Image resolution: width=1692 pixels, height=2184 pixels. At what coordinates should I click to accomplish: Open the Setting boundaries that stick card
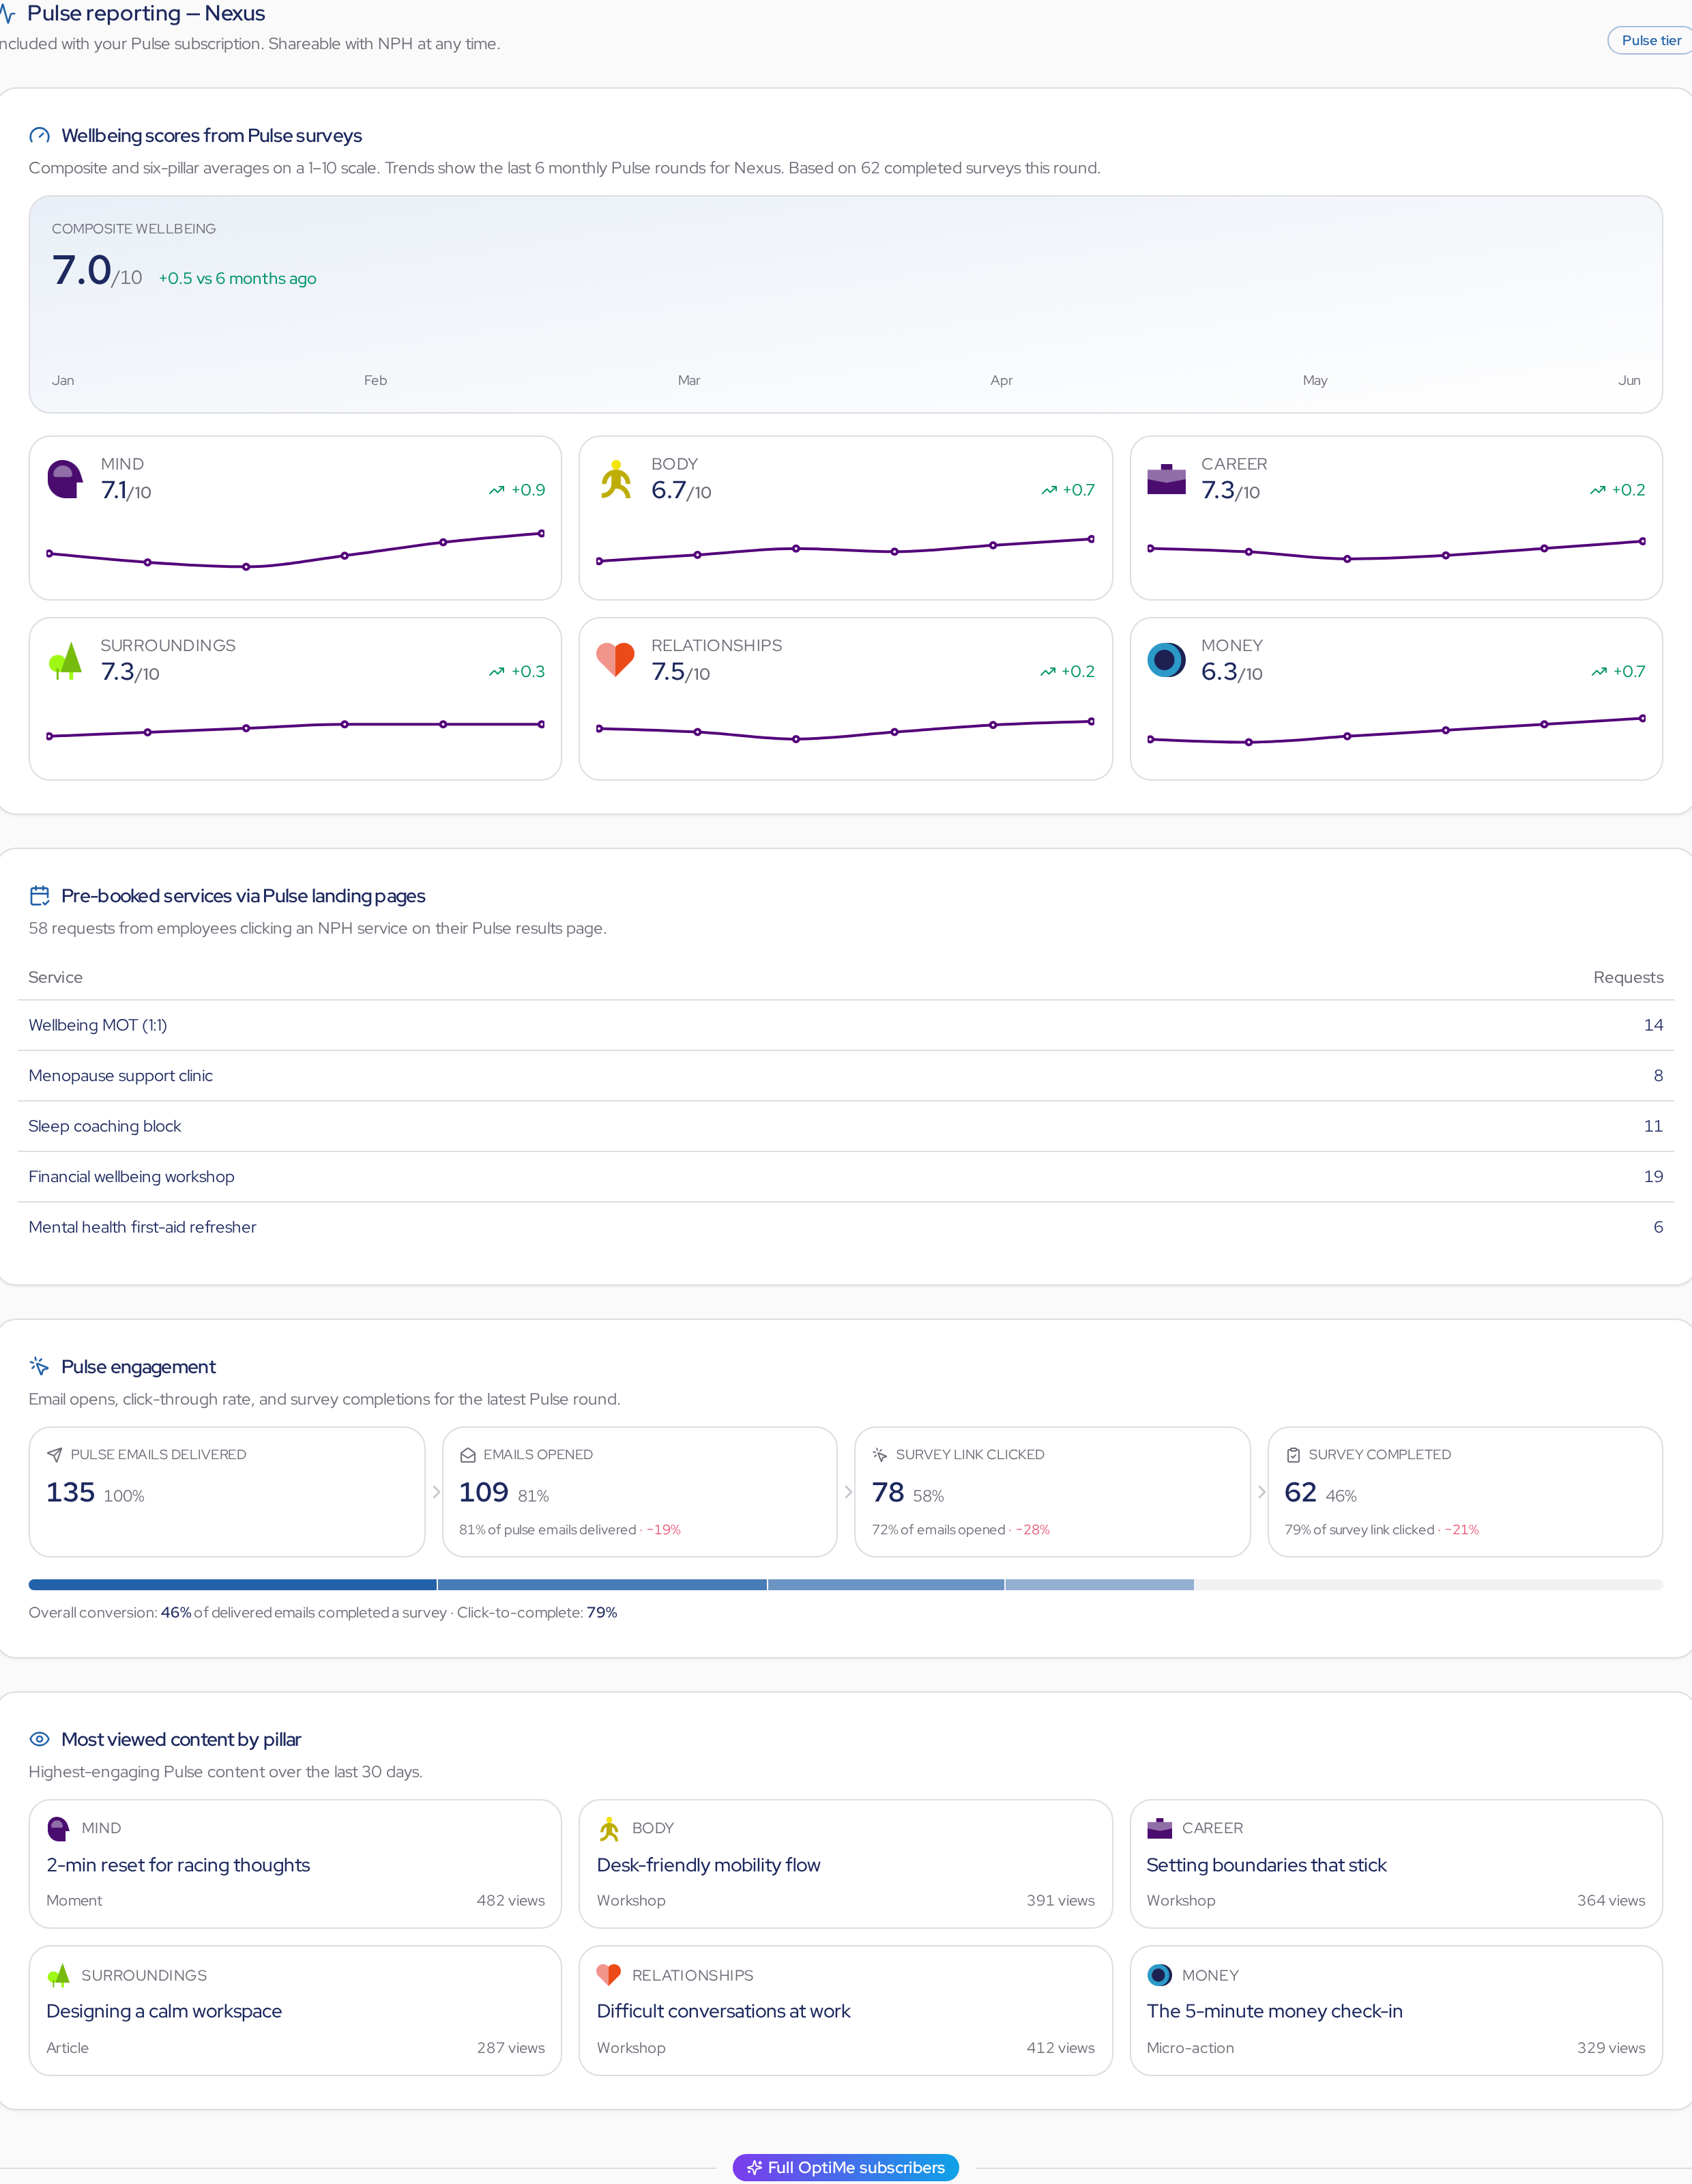pos(1396,1864)
